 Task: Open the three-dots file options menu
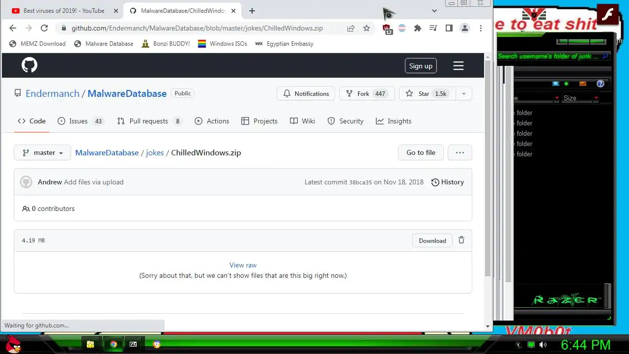click(x=460, y=152)
